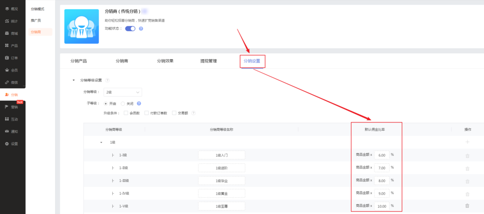Viewport: 484px width, 214px height.
Task: Click plus icon in 1级 row
Action: pyautogui.click(x=468, y=142)
